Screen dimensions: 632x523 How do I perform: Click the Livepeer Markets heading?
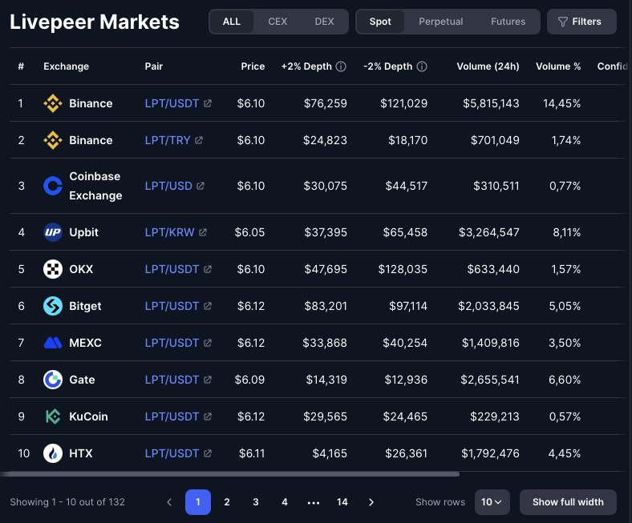click(x=95, y=22)
